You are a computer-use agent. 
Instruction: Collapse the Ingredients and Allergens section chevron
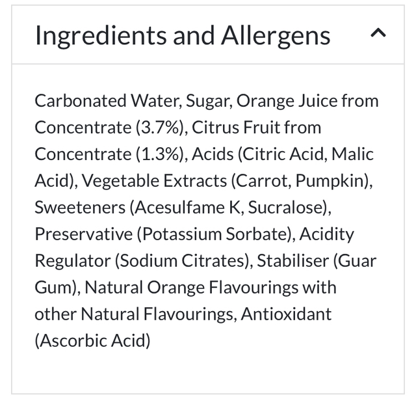click(x=378, y=33)
